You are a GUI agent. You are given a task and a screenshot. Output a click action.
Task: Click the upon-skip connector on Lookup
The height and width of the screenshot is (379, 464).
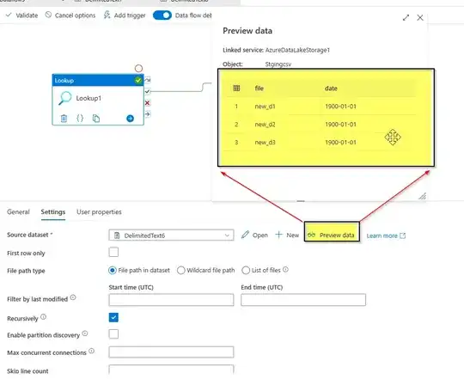(x=148, y=80)
